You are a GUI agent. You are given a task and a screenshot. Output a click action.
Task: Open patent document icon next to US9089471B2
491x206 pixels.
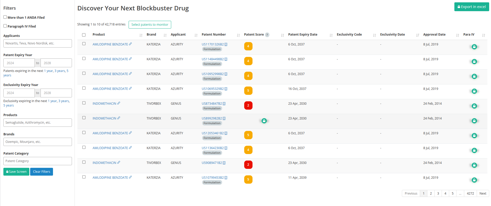pyautogui.click(x=224, y=163)
